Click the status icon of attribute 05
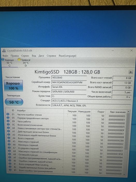Image resolution: width=136 pixels, height=182 pixels. 8,118
